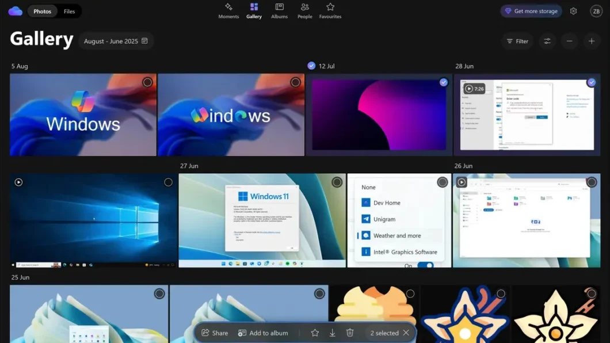Open the August - June 2025 date picker
Image resolution: width=610 pixels, height=343 pixels.
coord(116,41)
